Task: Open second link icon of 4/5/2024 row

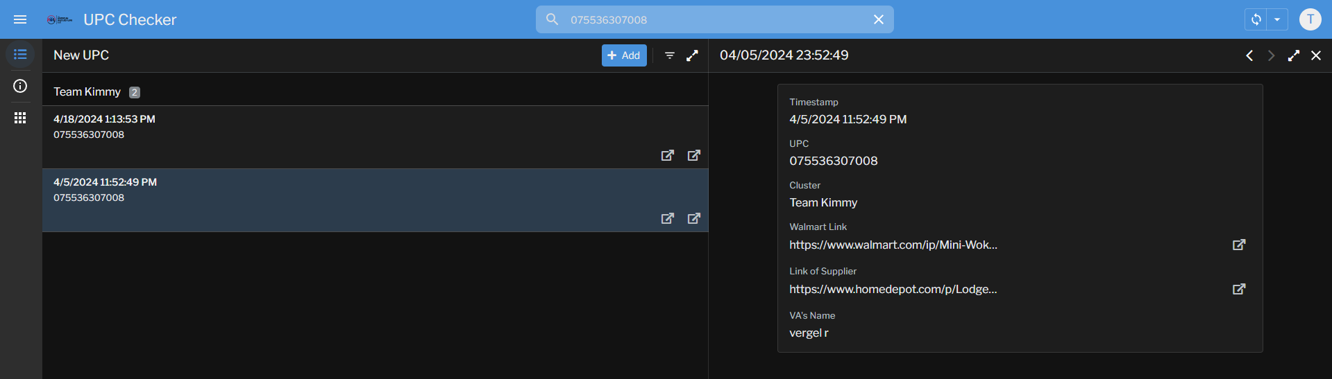Action: [694, 218]
